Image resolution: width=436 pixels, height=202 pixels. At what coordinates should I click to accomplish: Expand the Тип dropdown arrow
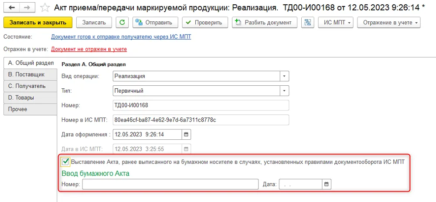pos(284,91)
